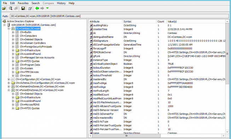Click the Open/Connect folder toolbar icon
The image size is (231, 139).
[4, 8]
